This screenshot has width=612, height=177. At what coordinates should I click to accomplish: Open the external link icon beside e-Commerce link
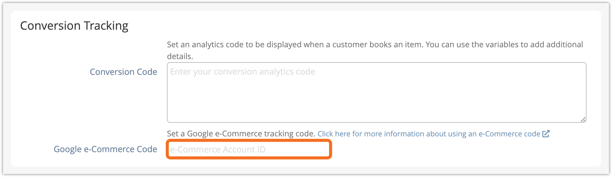coord(546,134)
